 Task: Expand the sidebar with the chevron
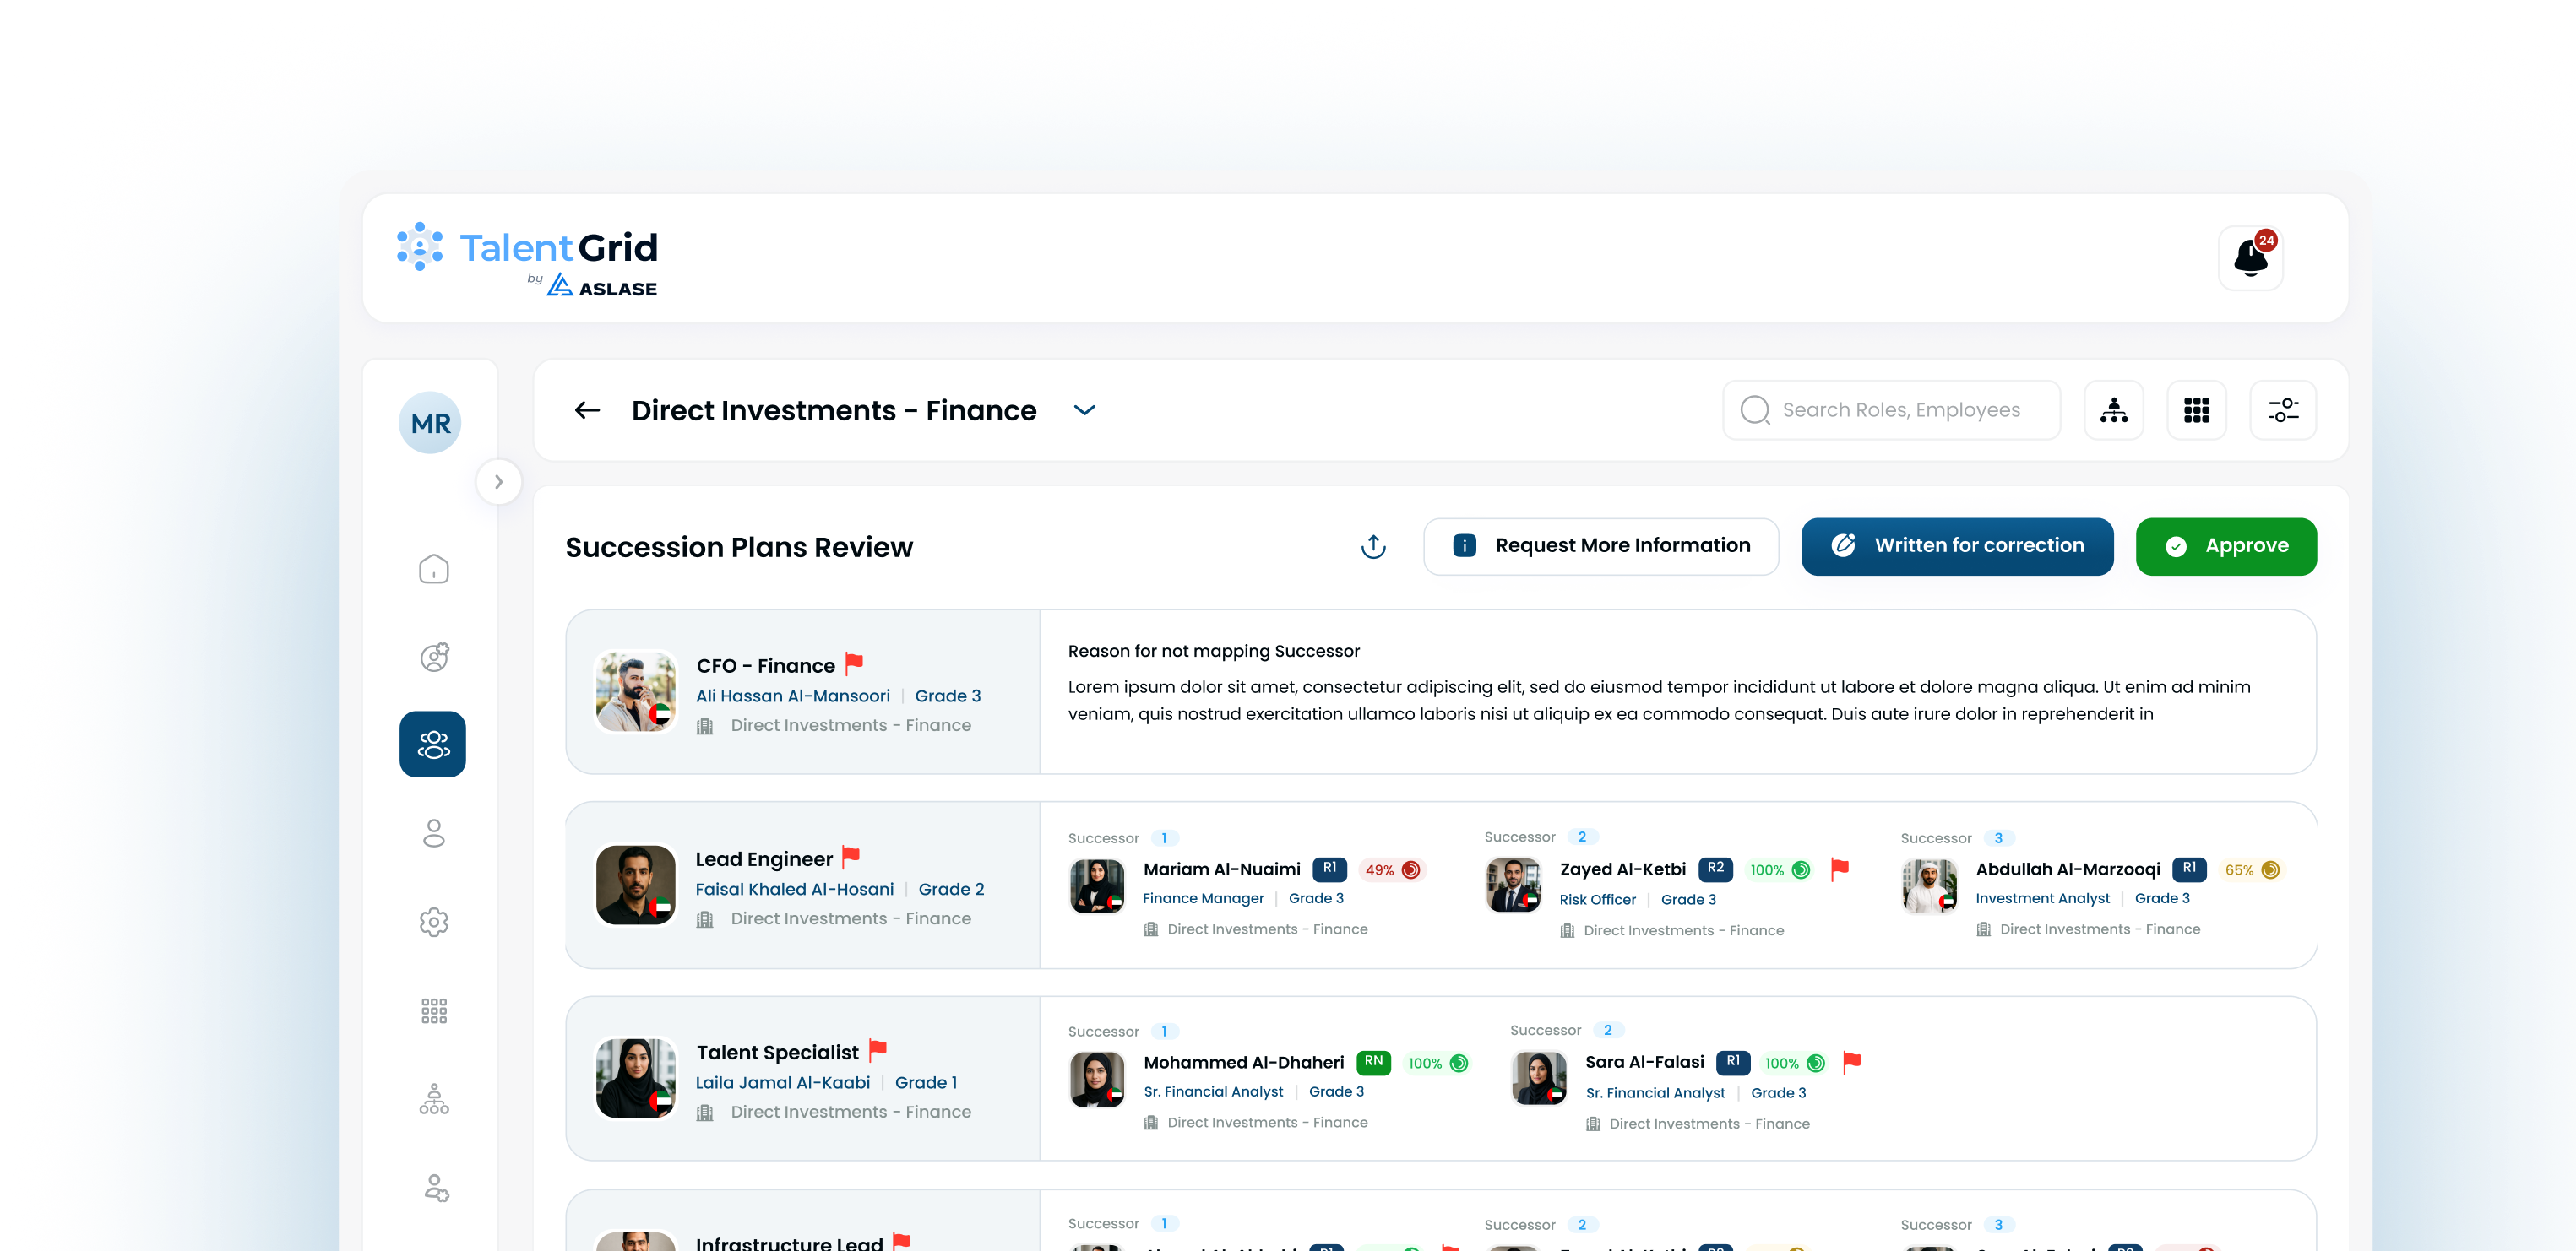click(498, 482)
